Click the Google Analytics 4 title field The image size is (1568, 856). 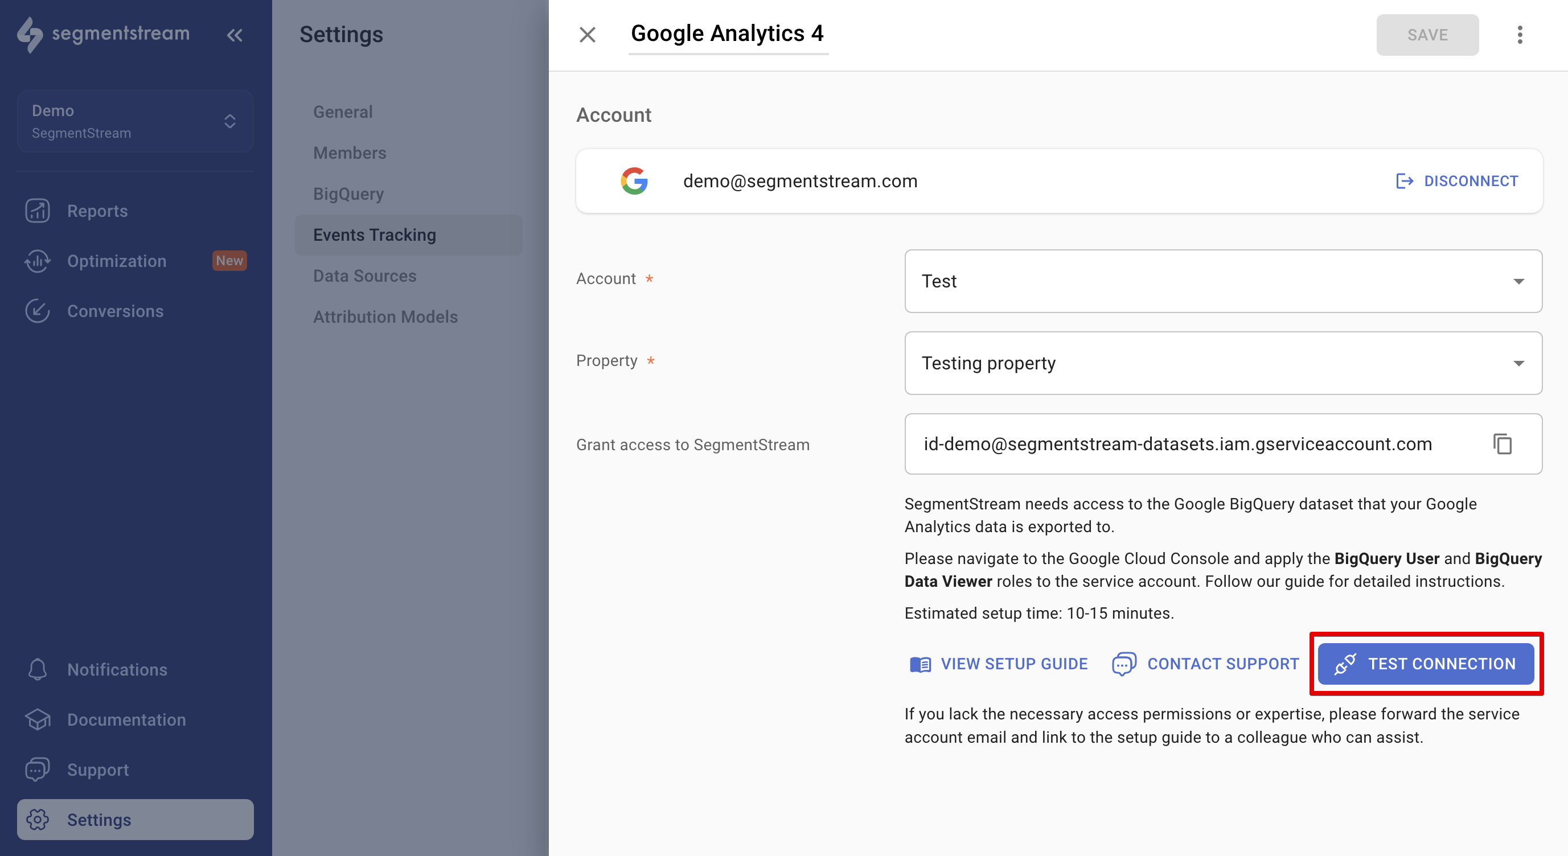(x=728, y=34)
